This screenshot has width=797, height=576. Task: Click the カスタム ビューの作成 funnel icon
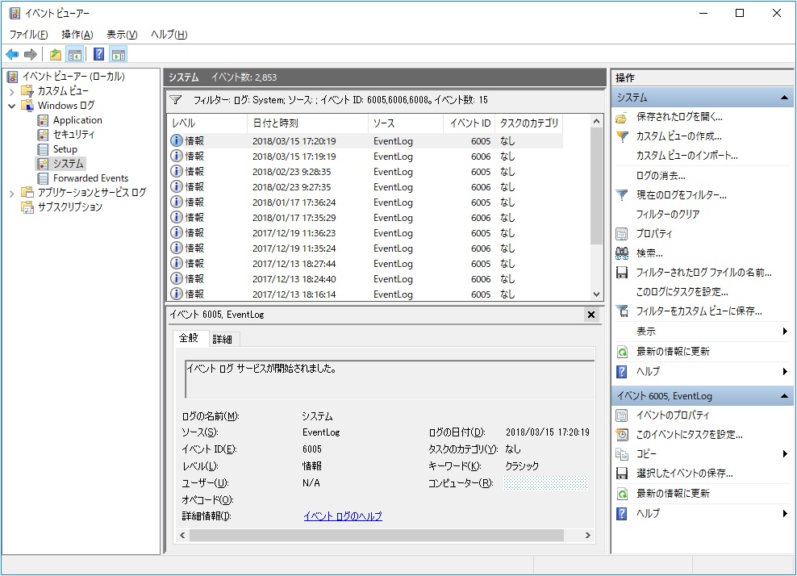622,137
